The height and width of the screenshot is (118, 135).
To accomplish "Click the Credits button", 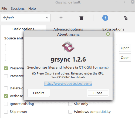I will (39, 93).
